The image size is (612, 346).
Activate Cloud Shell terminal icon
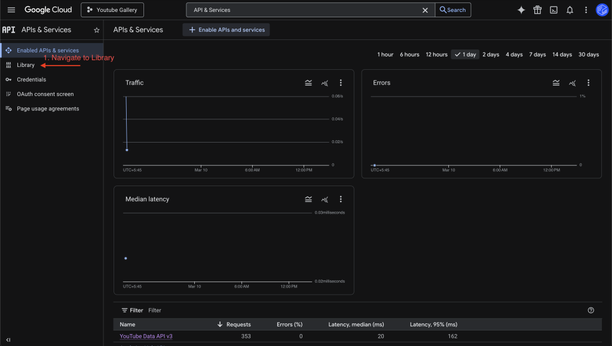coord(554,10)
